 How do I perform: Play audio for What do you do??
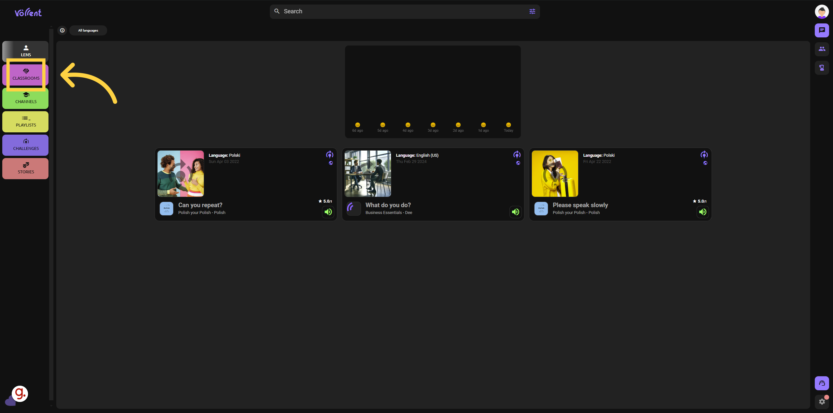click(x=515, y=212)
